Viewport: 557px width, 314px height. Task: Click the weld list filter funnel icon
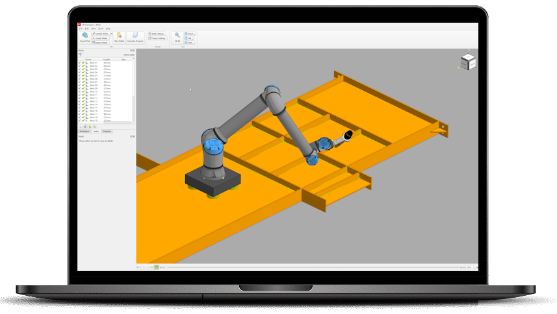coord(81,55)
